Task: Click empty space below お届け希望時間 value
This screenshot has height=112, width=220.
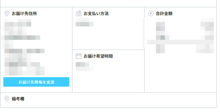Action: pyautogui.click(x=108, y=81)
